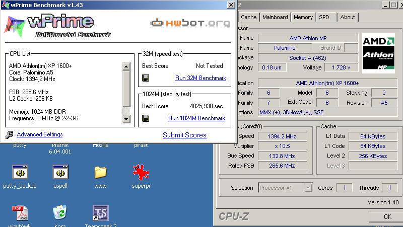
Task: Click the L1 Code 64 KBytes field
Action: pos(373,146)
